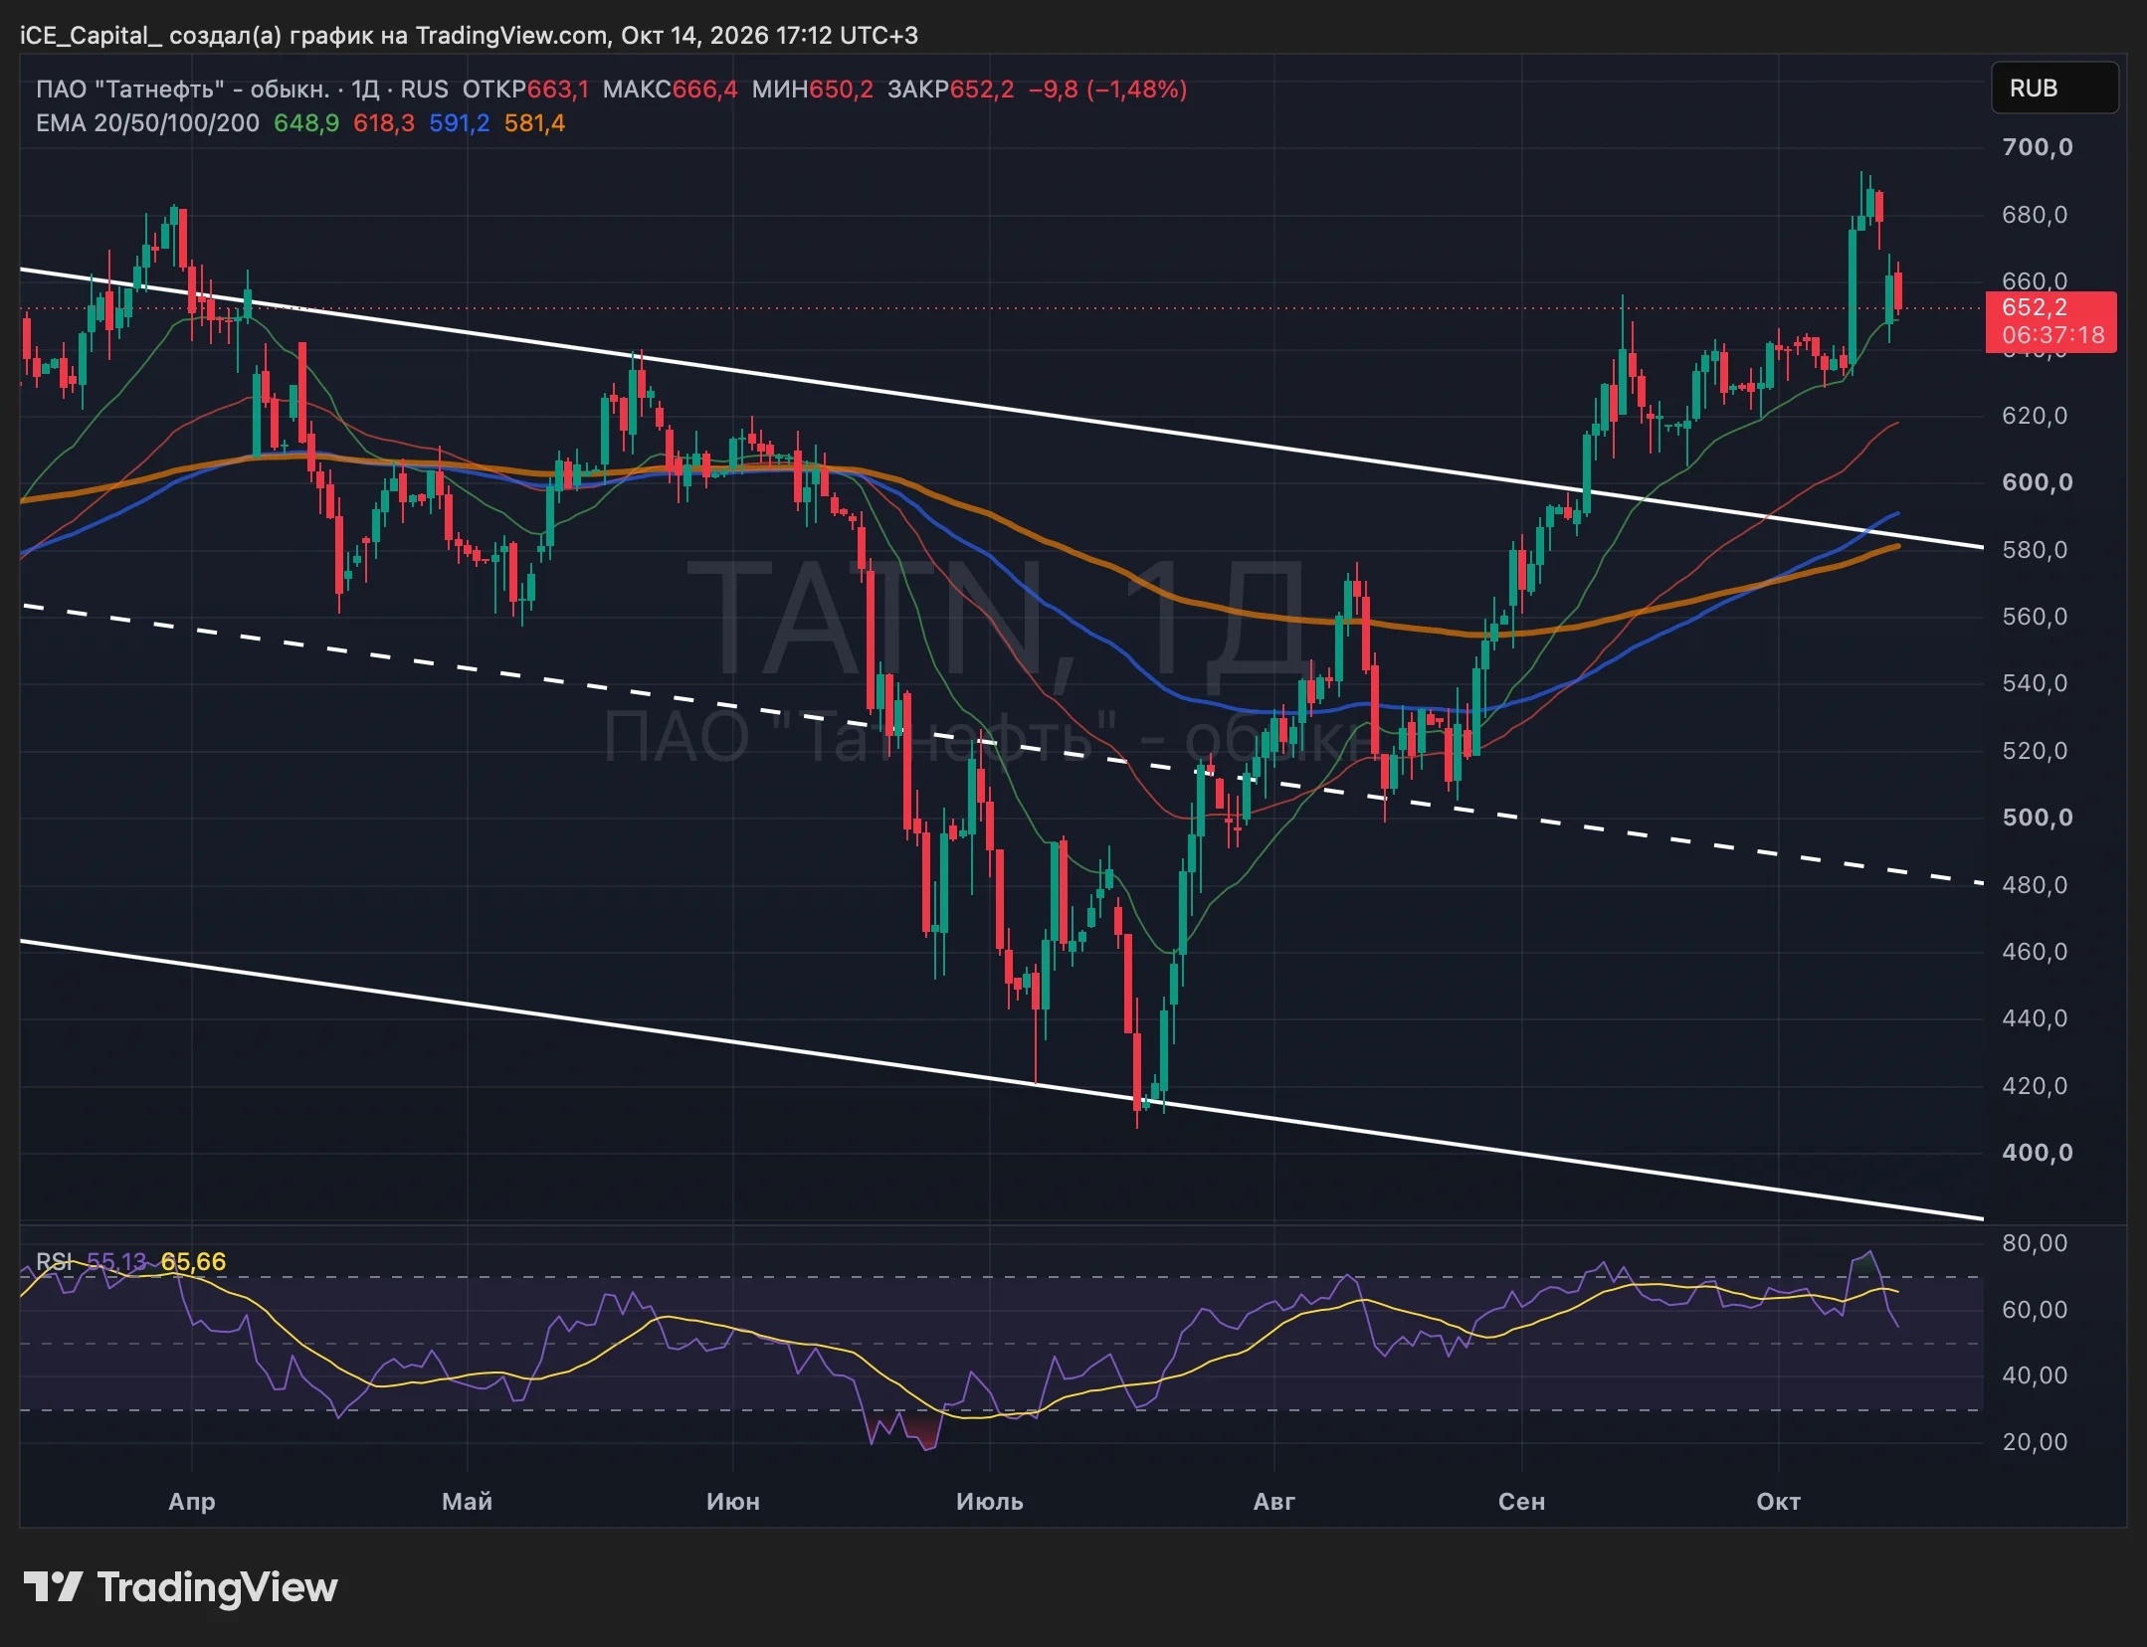Click the yellow RSI value 65,66
The height and width of the screenshot is (1647, 2147).
(x=193, y=1261)
